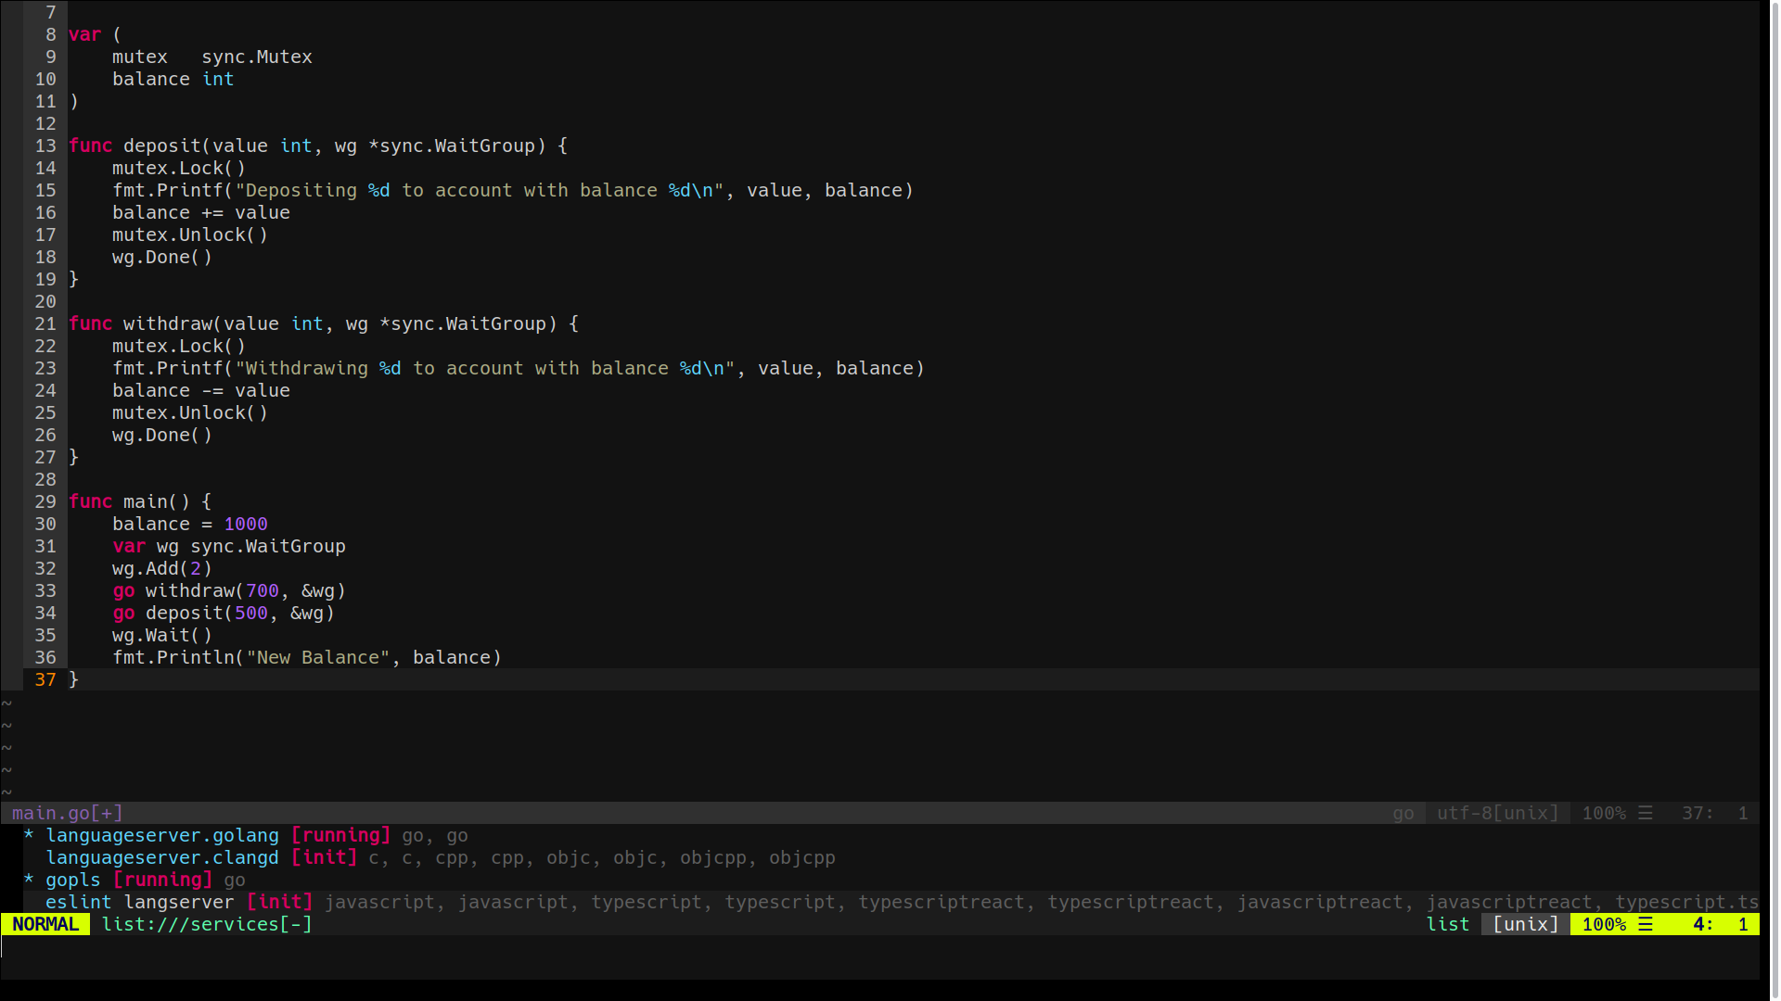Screen dimensions: 1781x1001
Task: Click the [+] modified flag on main.go
Action: tap(109, 813)
